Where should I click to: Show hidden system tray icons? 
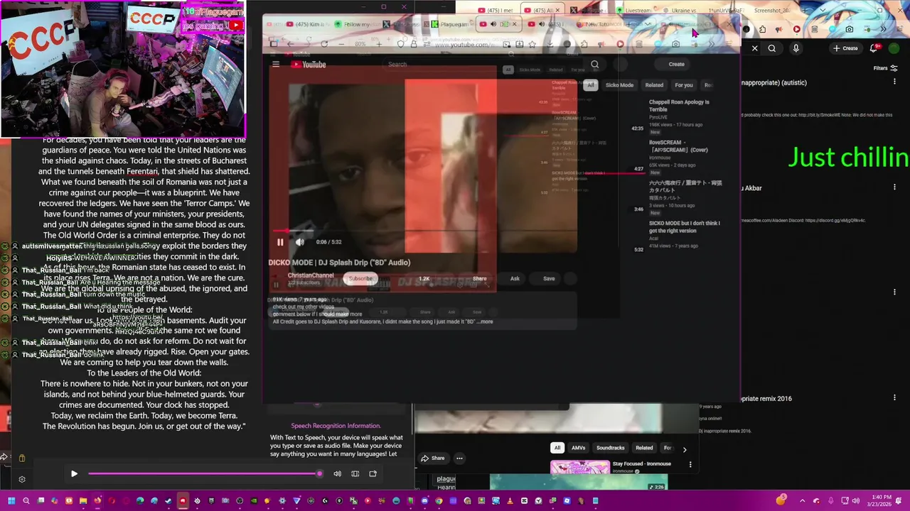[803, 500]
